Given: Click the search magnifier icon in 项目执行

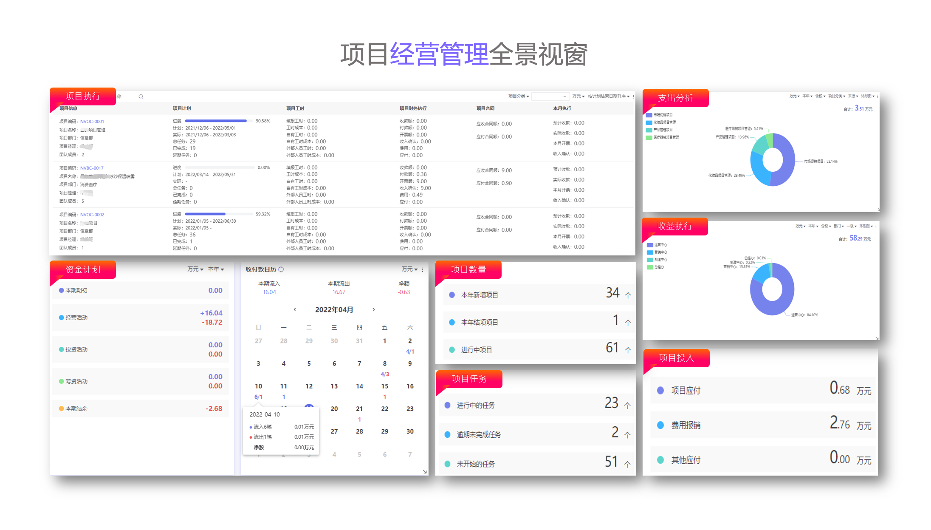Looking at the screenshot, I should (x=141, y=97).
